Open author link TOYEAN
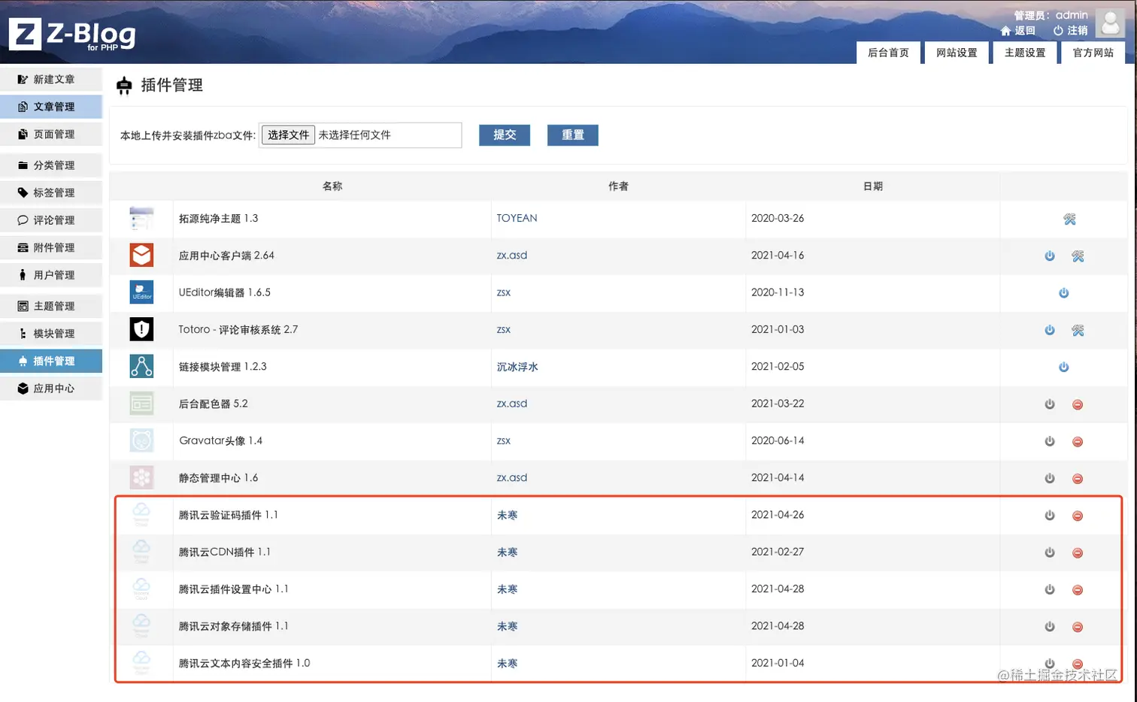1137x702 pixels. 517,218
